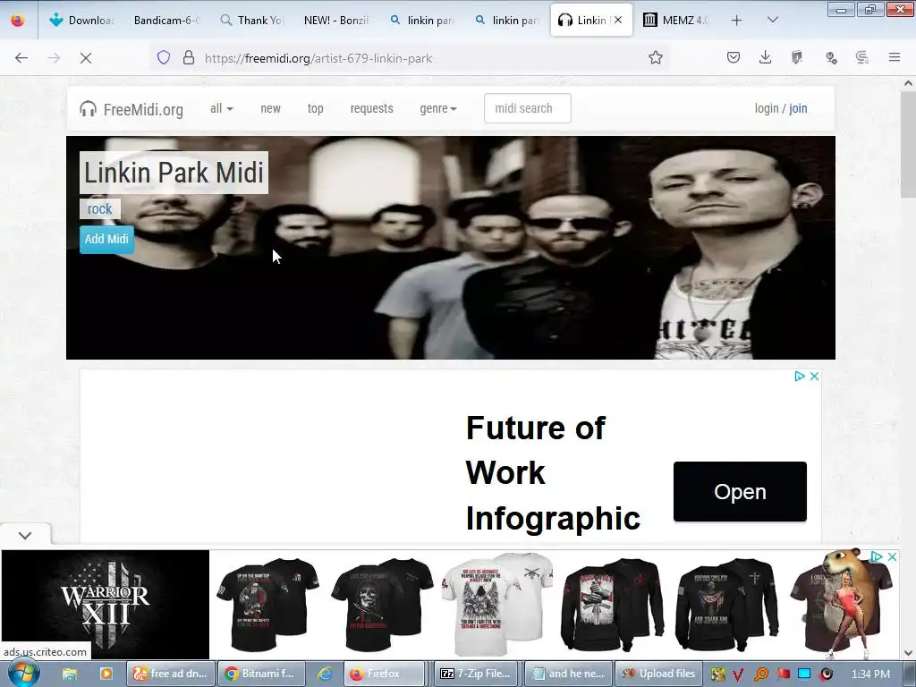Click the midi search field
Screen dimensions: 916x687
pyautogui.click(x=528, y=108)
